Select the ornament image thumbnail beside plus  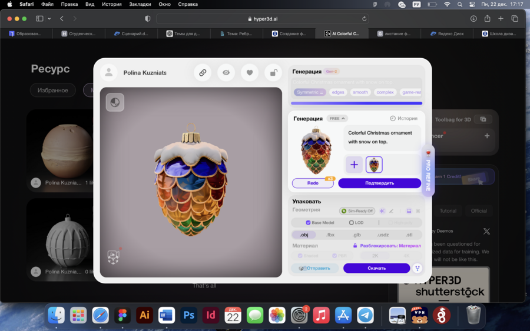pos(374,165)
